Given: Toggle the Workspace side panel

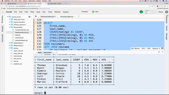Looking at the screenshot, I should click(2, 19).
